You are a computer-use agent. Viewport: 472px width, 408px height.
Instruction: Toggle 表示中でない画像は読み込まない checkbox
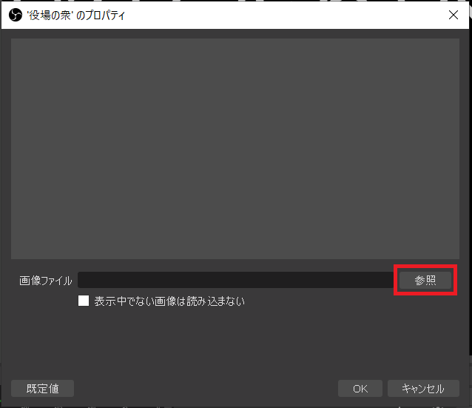coord(84,301)
